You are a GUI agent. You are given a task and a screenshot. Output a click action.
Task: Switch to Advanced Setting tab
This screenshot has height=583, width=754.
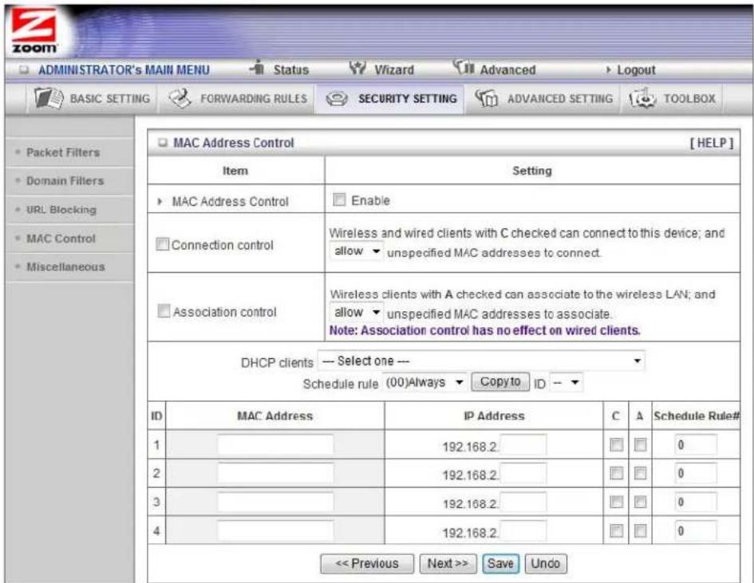(543, 99)
